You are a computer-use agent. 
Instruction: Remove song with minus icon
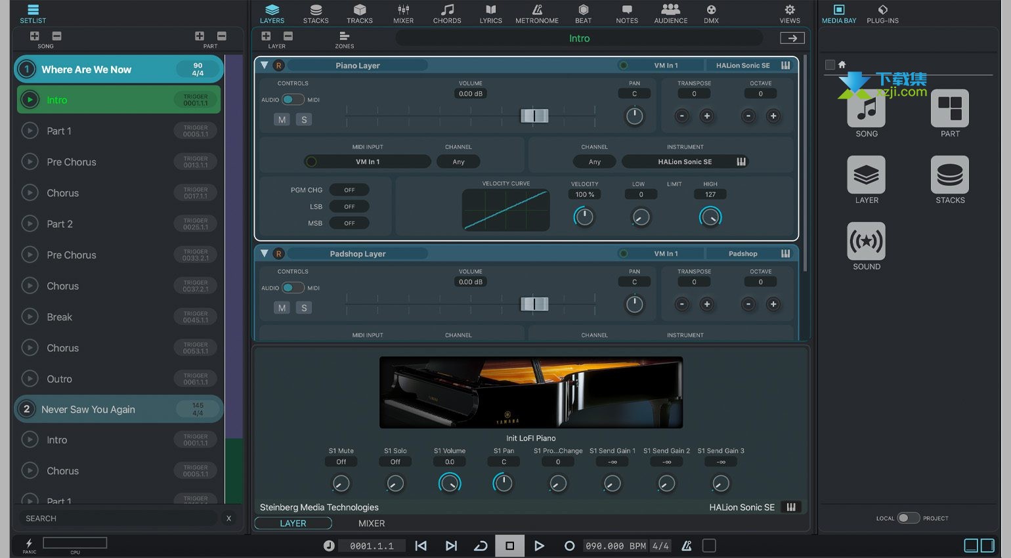point(56,37)
